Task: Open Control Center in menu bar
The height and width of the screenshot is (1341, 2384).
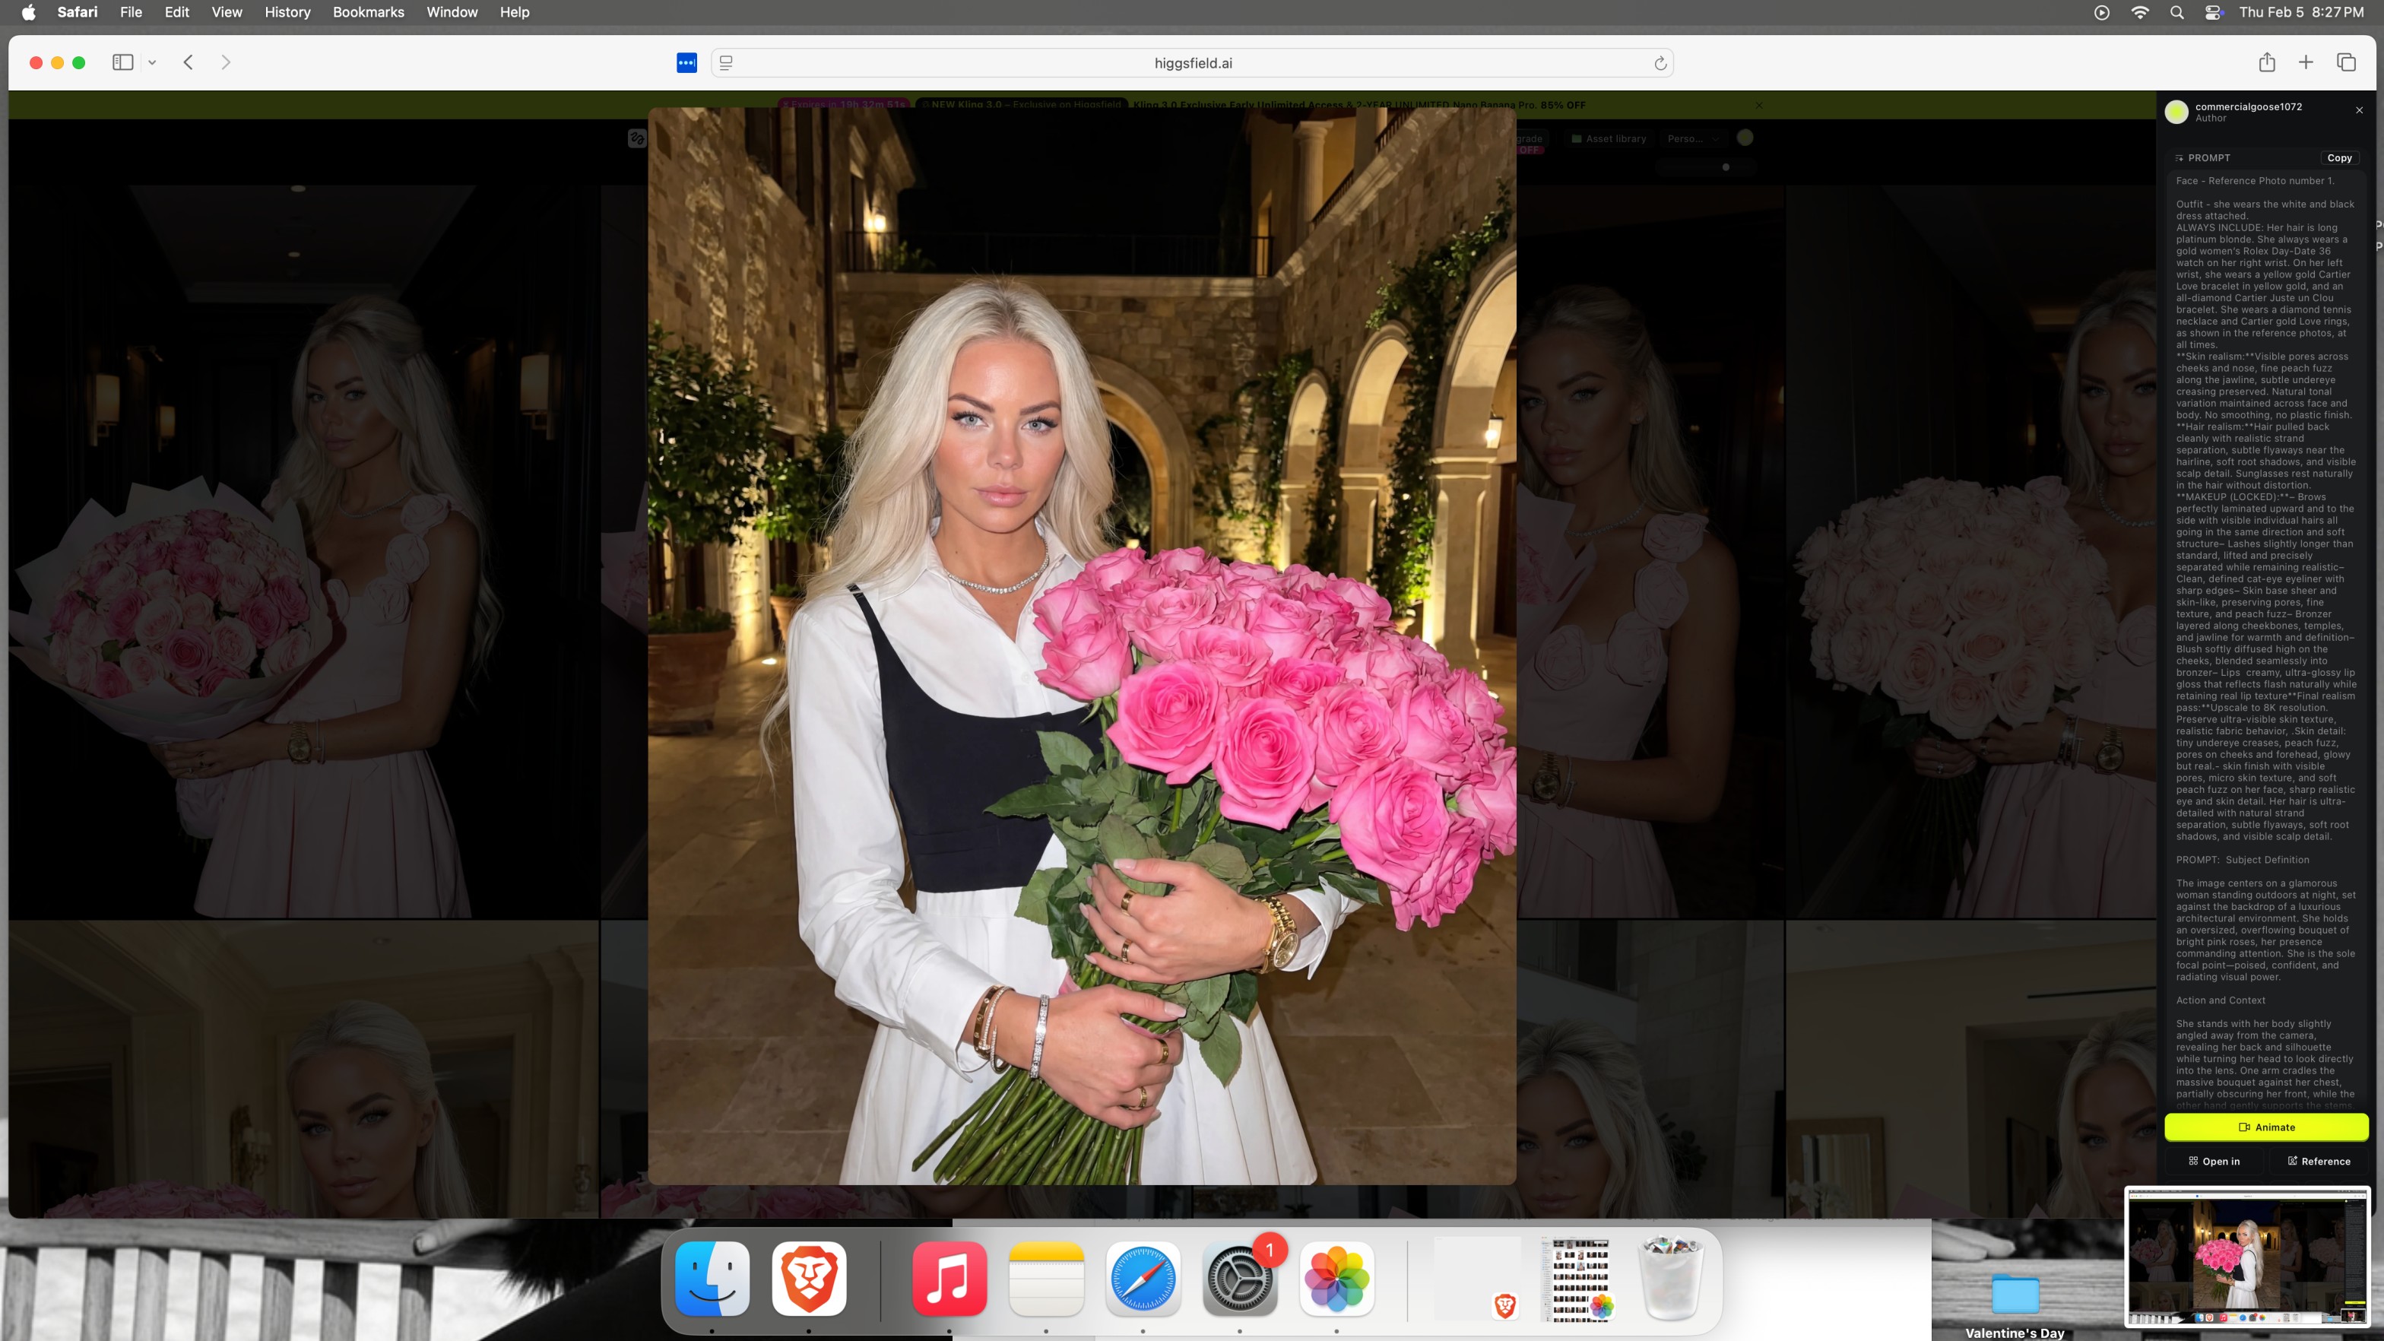Action: [x=2213, y=12]
